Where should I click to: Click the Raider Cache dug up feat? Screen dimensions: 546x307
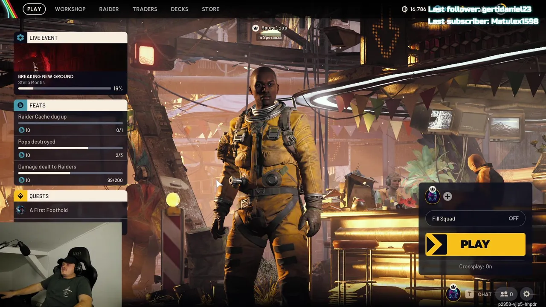click(42, 117)
